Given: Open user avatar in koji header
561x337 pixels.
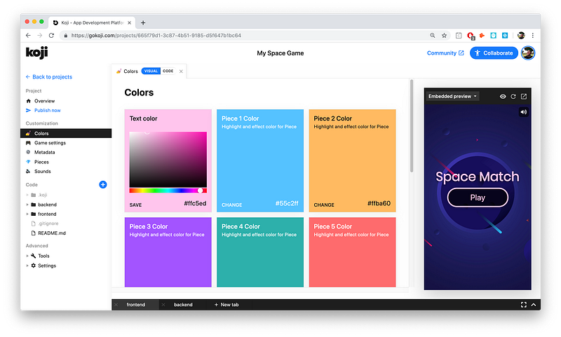Looking at the screenshot, I should point(528,53).
